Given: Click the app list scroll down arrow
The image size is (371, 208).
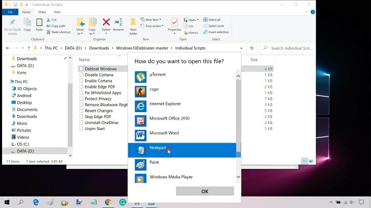Looking at the screenshot, I should pos(238,177).
